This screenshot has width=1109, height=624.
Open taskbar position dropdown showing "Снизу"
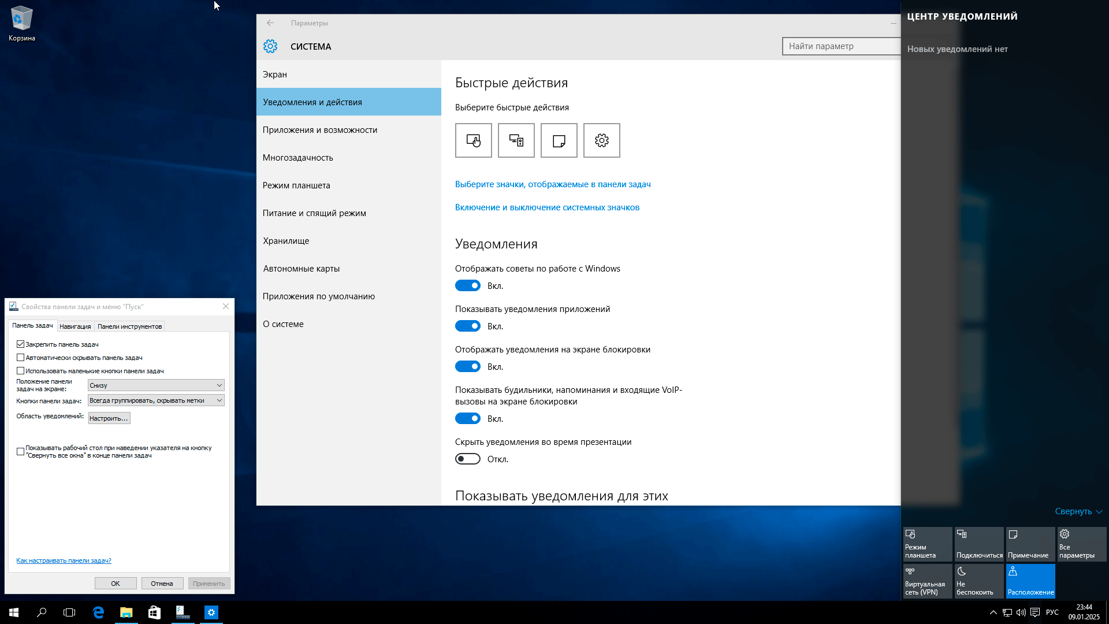(x=156, y=385)
